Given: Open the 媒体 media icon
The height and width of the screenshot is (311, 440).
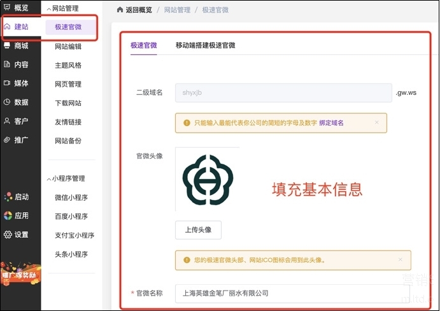Looking at the screenshot, I should [7, 83].
